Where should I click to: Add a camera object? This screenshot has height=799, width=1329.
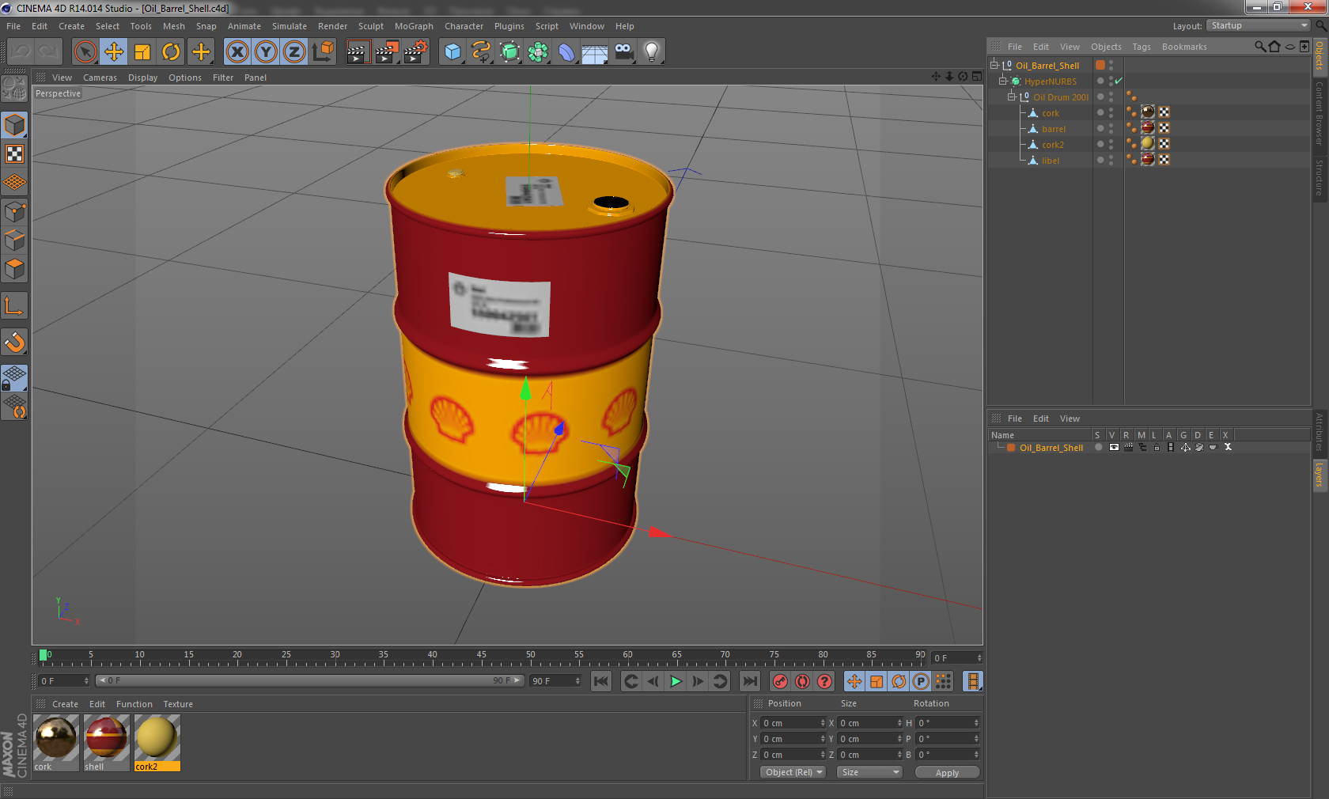pyautogui.click(x=623, y=52)
